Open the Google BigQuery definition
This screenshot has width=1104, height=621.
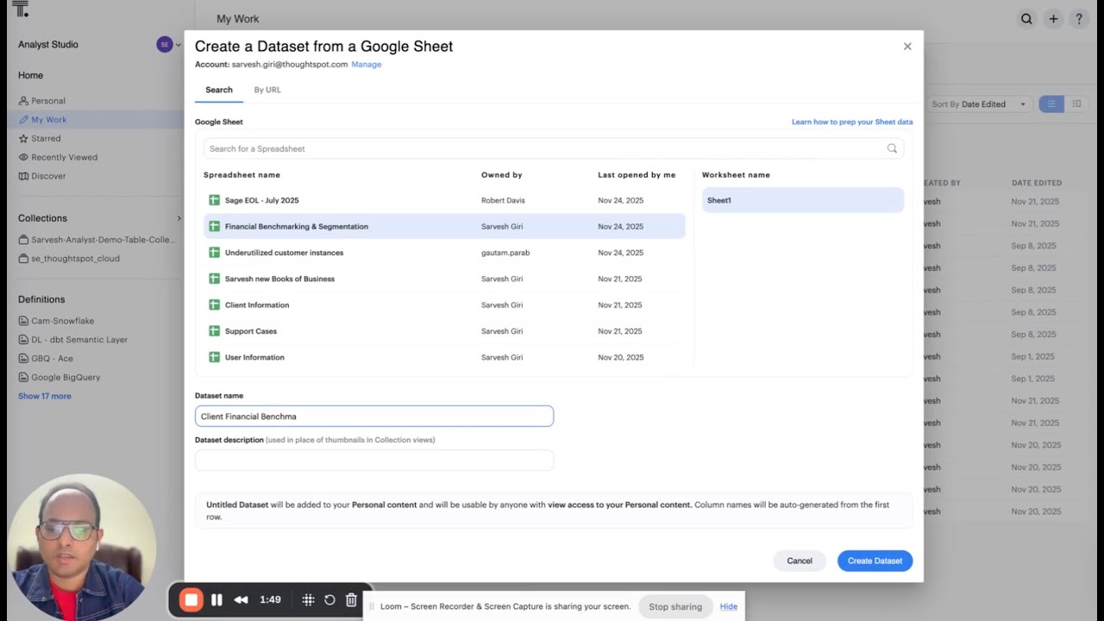pyautogui.click(x=66, y=377)
